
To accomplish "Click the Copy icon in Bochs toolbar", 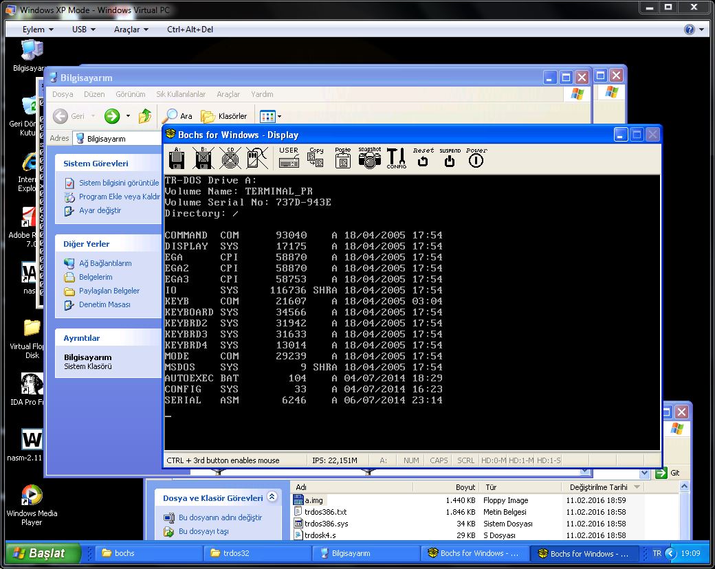I will [316, 157].
